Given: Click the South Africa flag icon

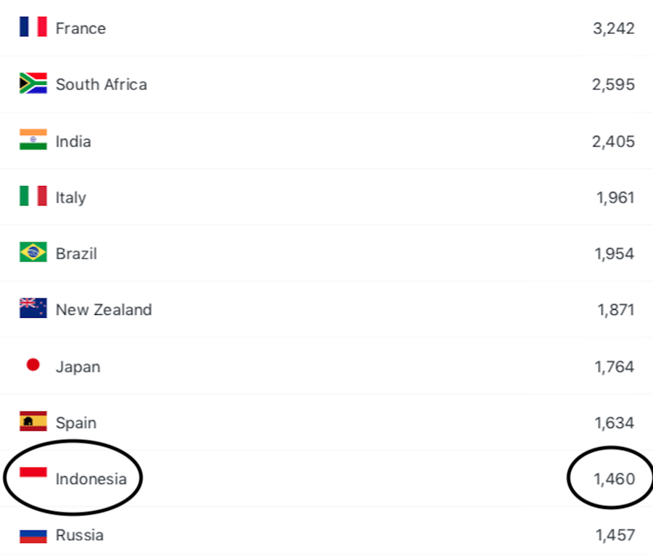Looking at the screenshot, I should pos(33,83).
